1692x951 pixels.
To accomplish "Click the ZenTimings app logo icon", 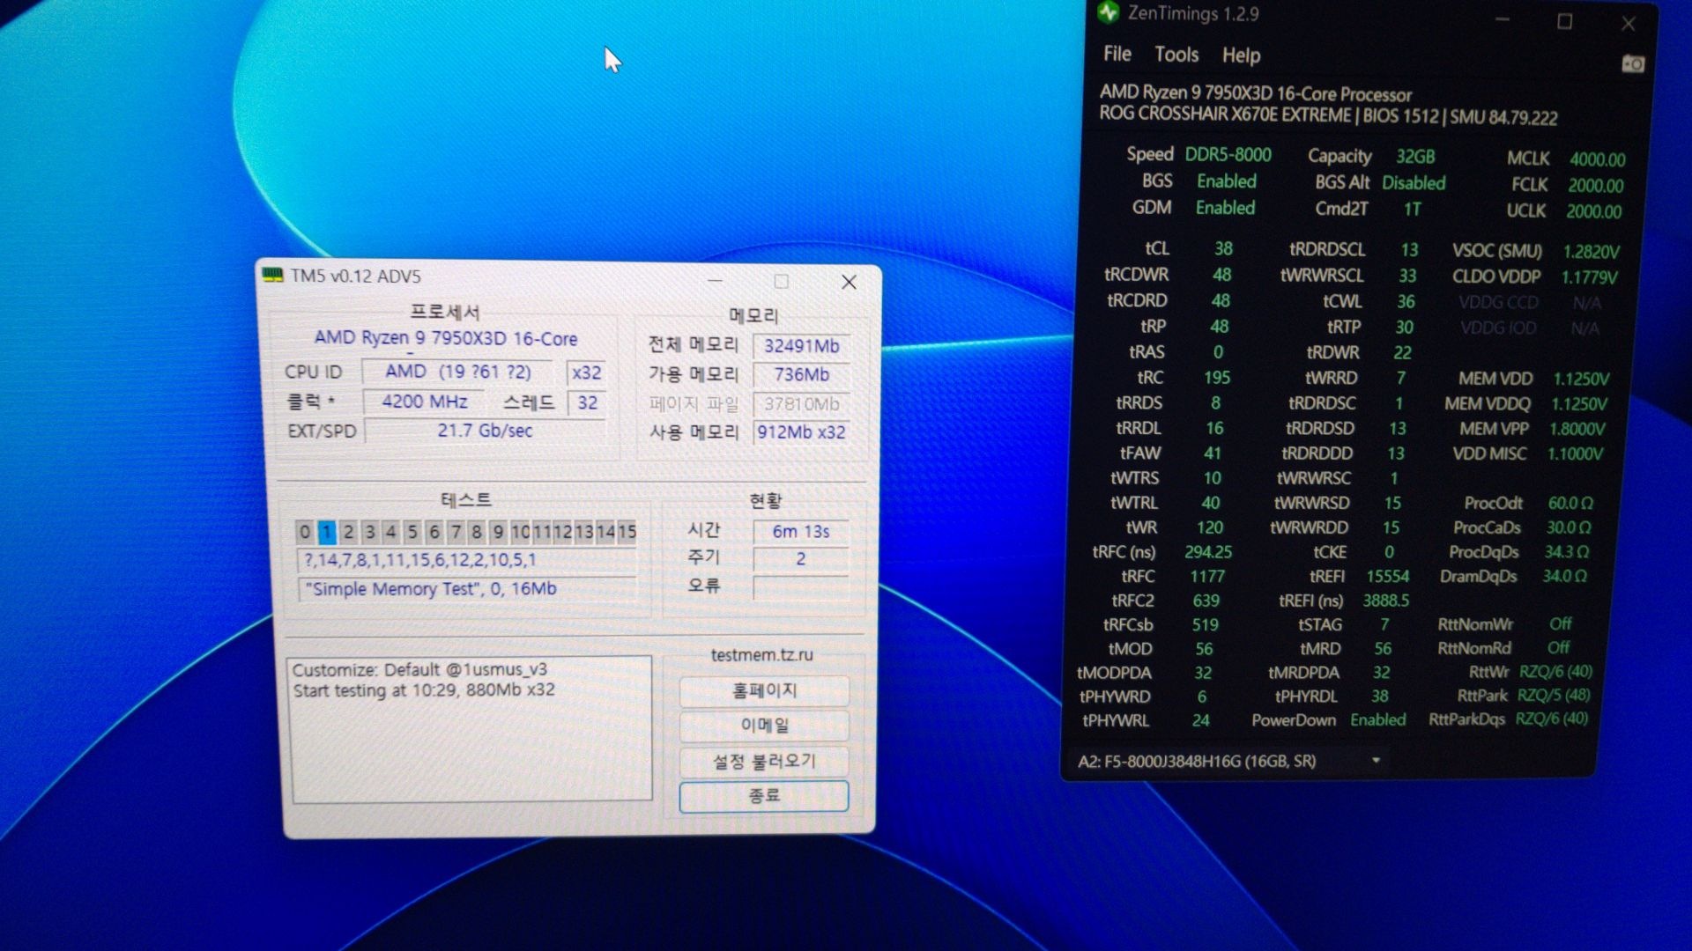I will (1109, 12).
